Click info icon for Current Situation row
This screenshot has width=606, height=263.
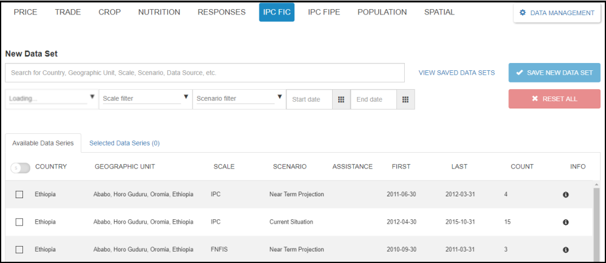[x=565, y=222]
